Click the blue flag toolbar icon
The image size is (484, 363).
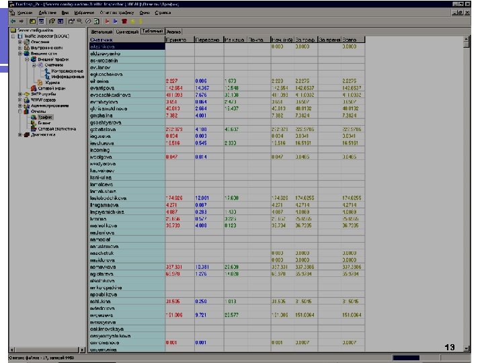point(116,21)
